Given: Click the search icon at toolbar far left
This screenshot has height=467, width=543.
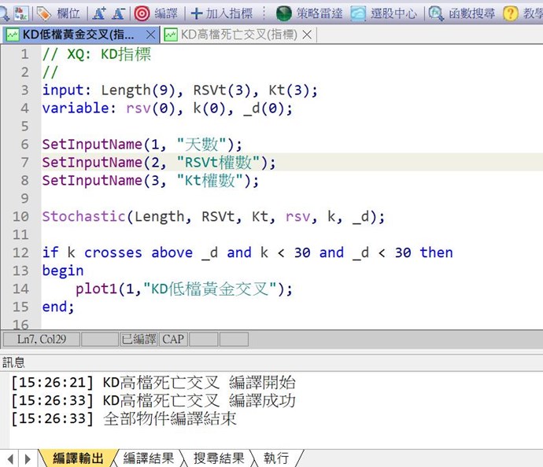Looking at the screenshot, I should click(6, 13).
